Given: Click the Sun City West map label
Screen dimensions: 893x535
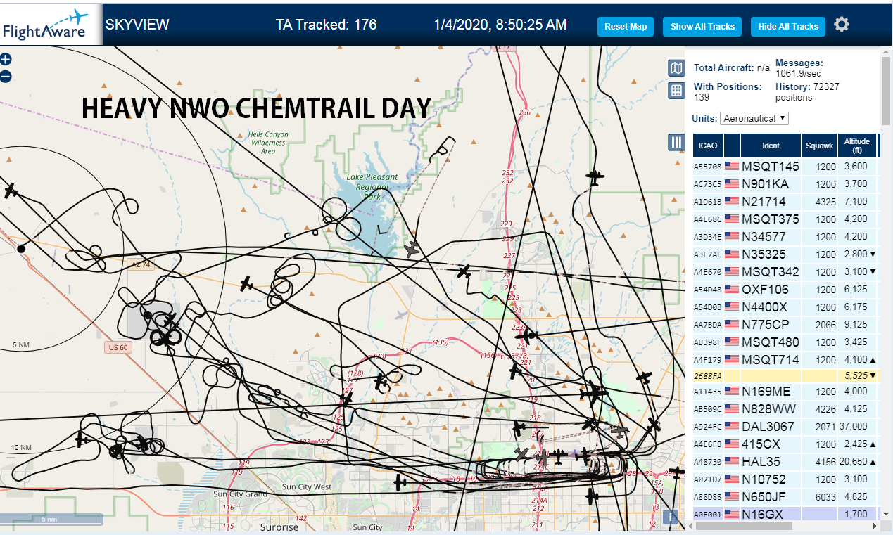Looking at the screenshot, I should pyautogui.click(x=306, y=487).
